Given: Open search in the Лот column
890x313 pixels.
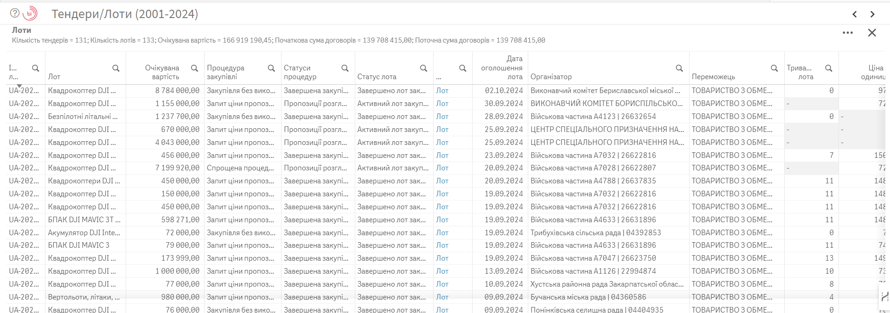Looking at the screenshot, I should (x=116, y=69).
